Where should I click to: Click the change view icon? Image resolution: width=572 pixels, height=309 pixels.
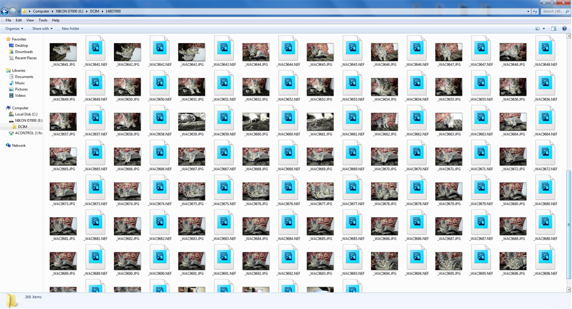(x=537, y=29)
